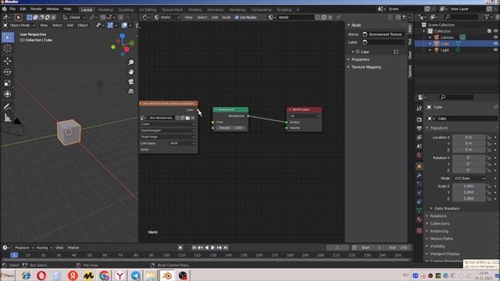Open image folder icon on Environment Texture node

[x=187, y=118]
